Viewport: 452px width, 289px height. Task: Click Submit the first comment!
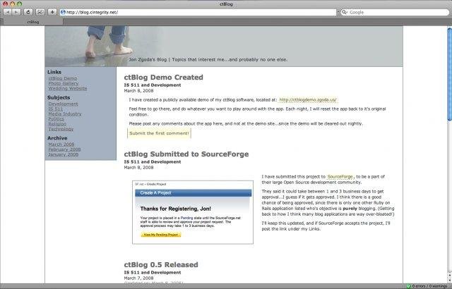[159, 133]
